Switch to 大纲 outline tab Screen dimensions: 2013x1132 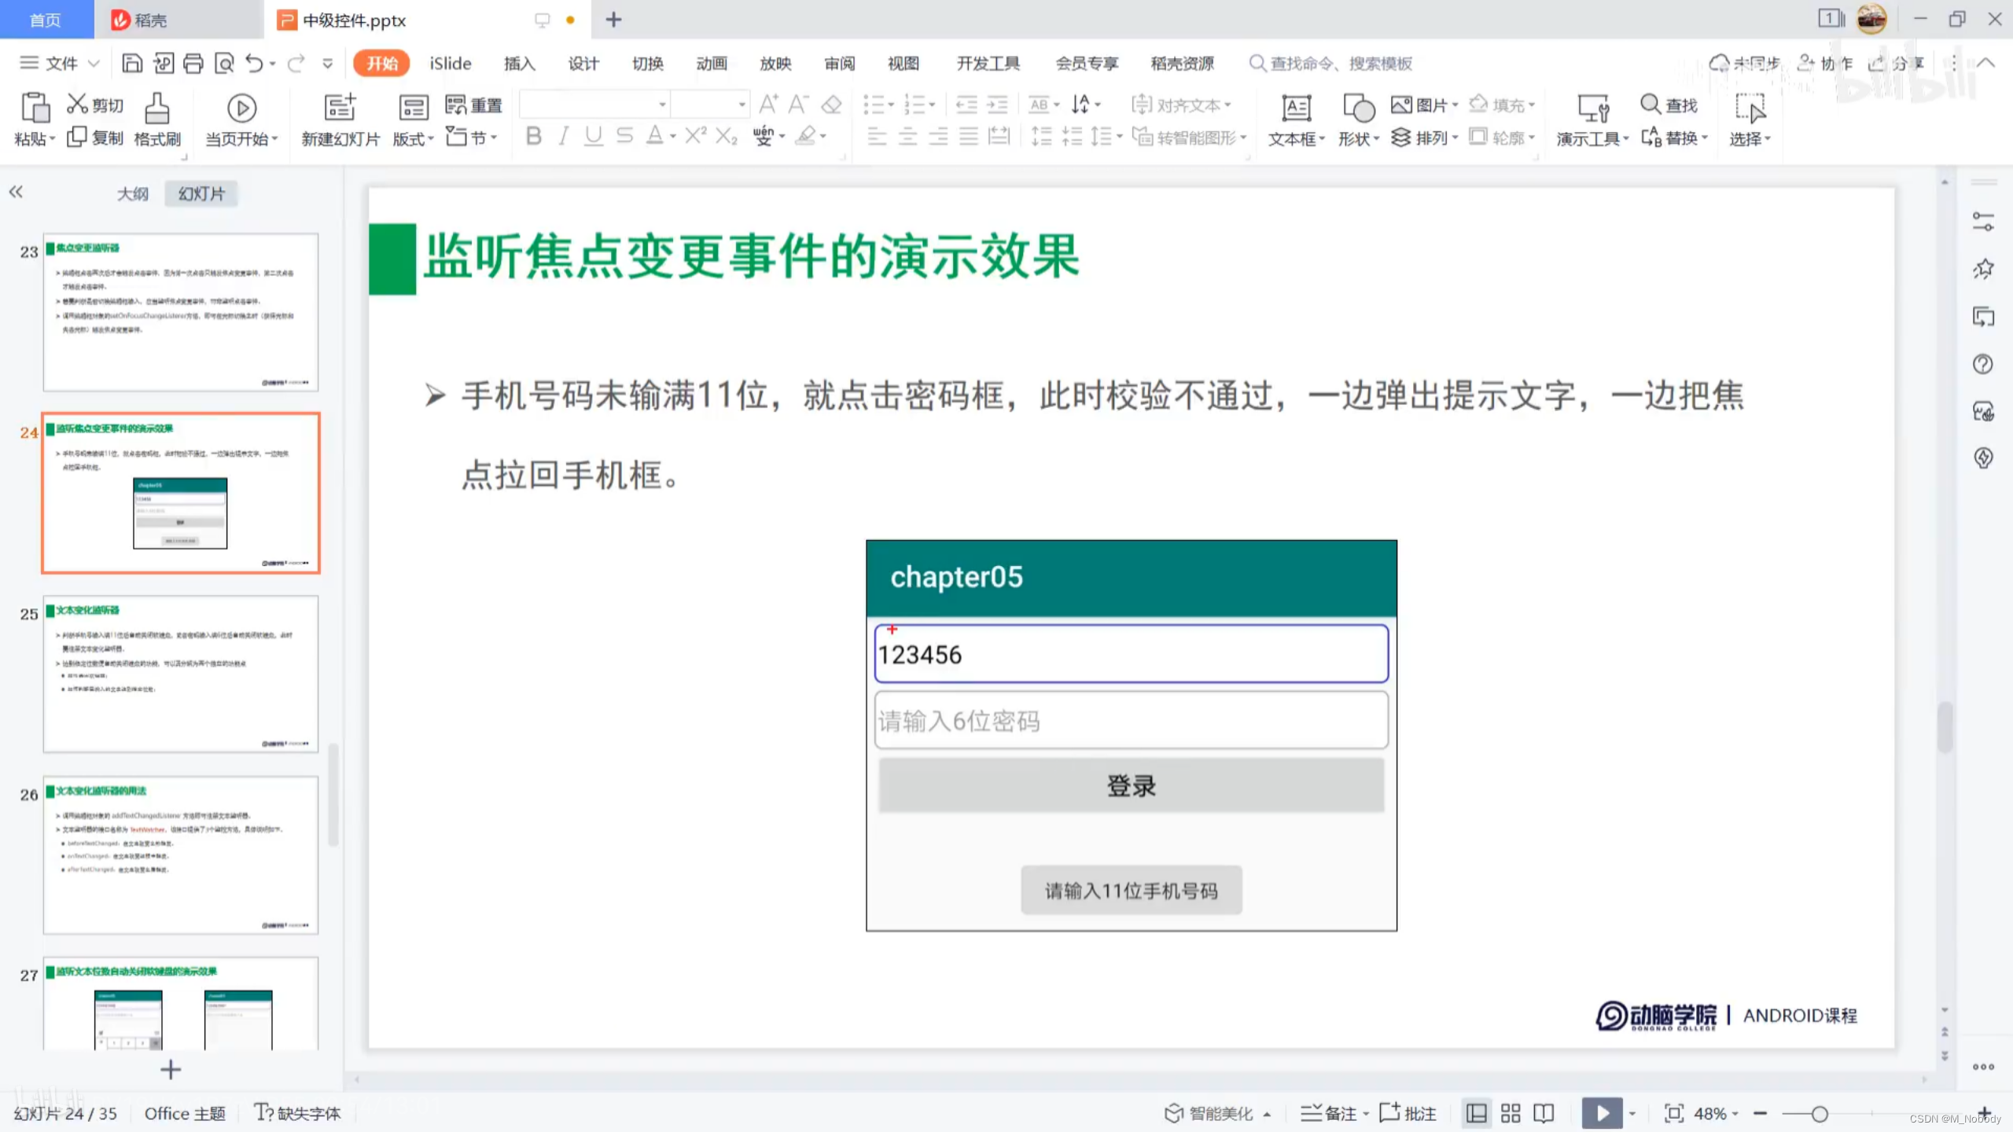pyautogui.click(x=132, y=193)
